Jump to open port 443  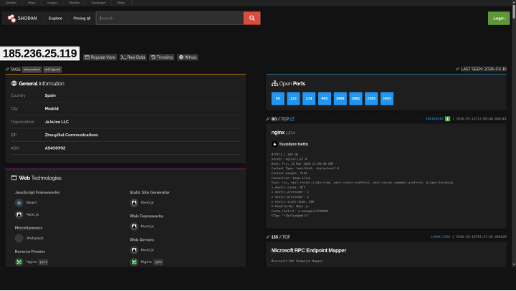click(x=325, y=99)
